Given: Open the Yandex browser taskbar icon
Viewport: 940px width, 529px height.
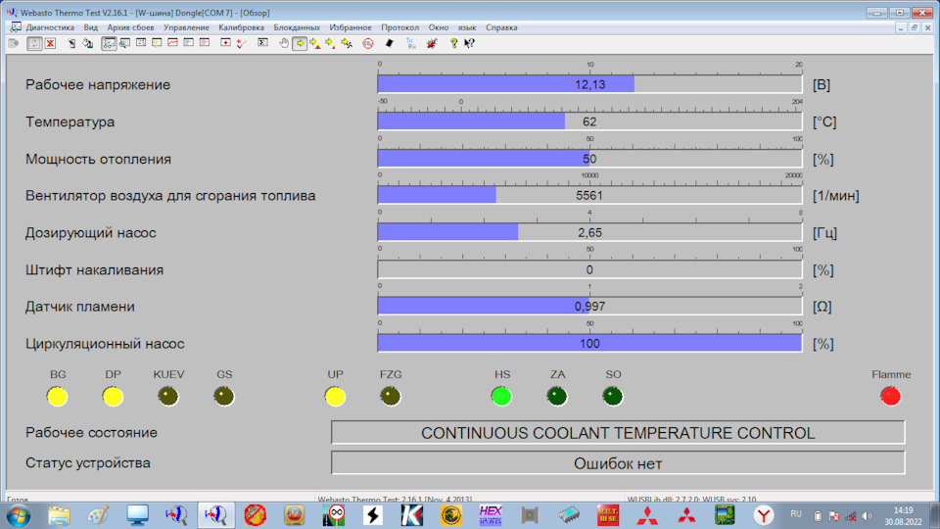Looking at the screenshot, I should click(x=764, y=516).
